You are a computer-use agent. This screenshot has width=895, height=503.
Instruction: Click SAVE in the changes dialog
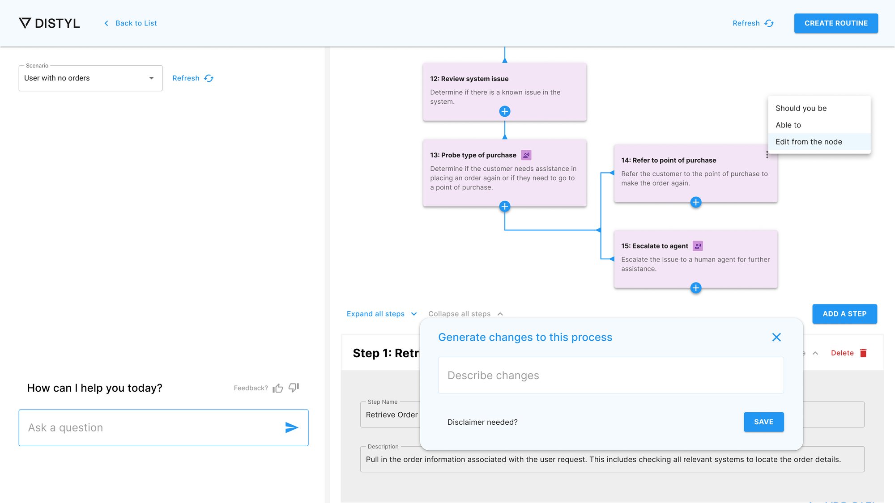click(x=763, y=422)
